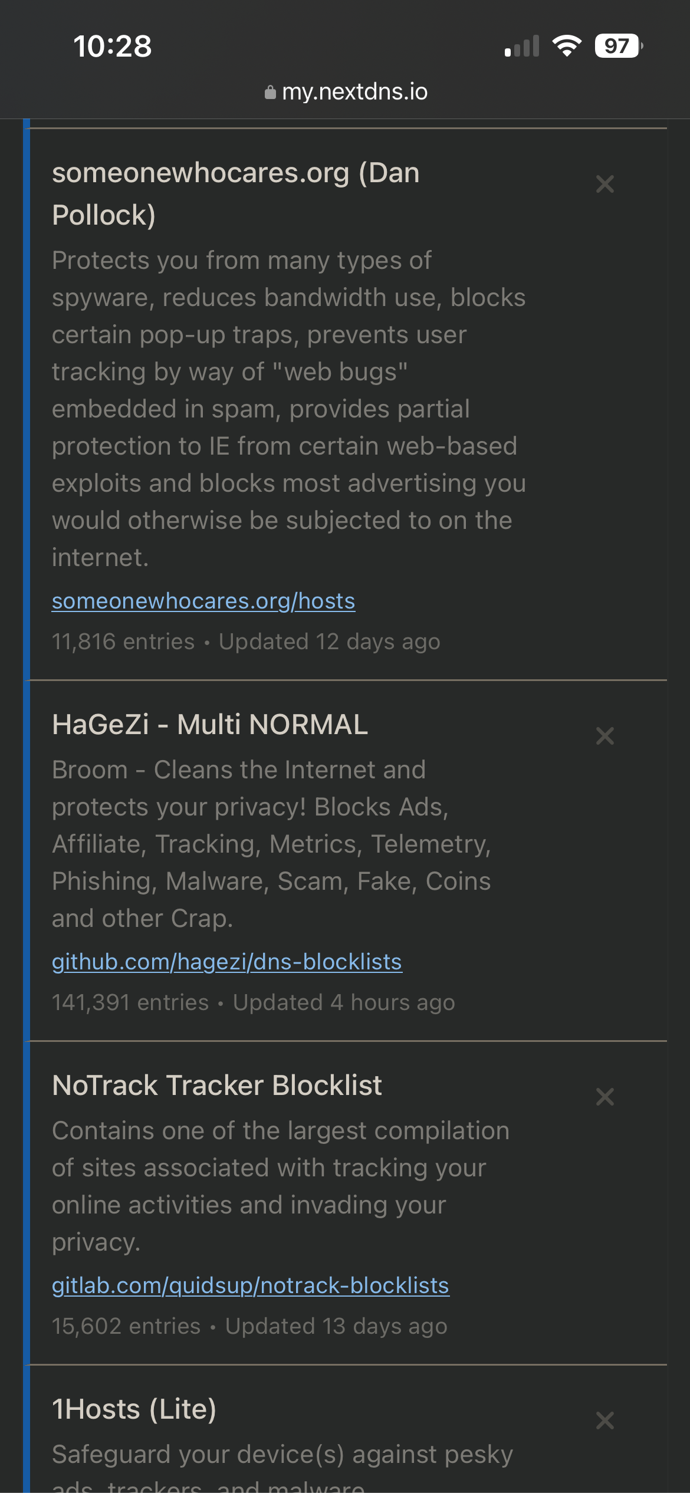Select the someonewhocares.org (Dan Pollock) title
This screenshot has height=1493, width=690.
236,194
